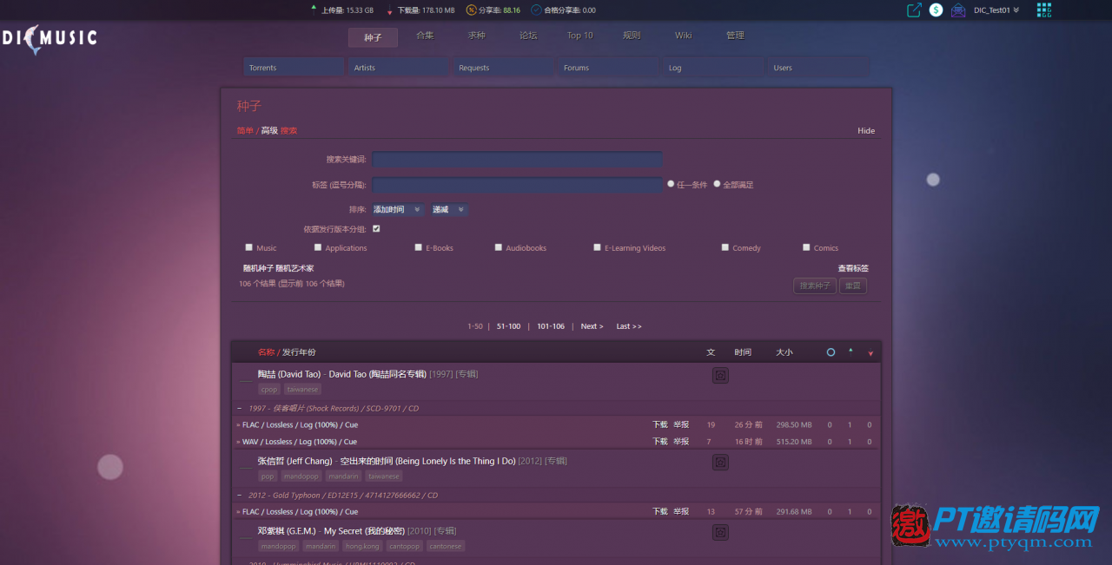The height and width of the screenshot is (565, 1112).
Task: Click bookmark icon for G.E.M. My Secret
Action: (x=720, y=532)
